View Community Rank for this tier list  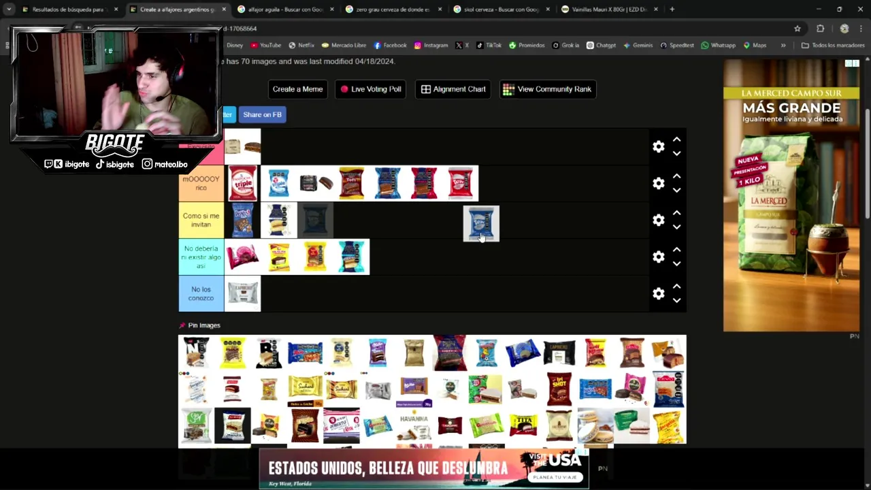click(x=548, y=89)
